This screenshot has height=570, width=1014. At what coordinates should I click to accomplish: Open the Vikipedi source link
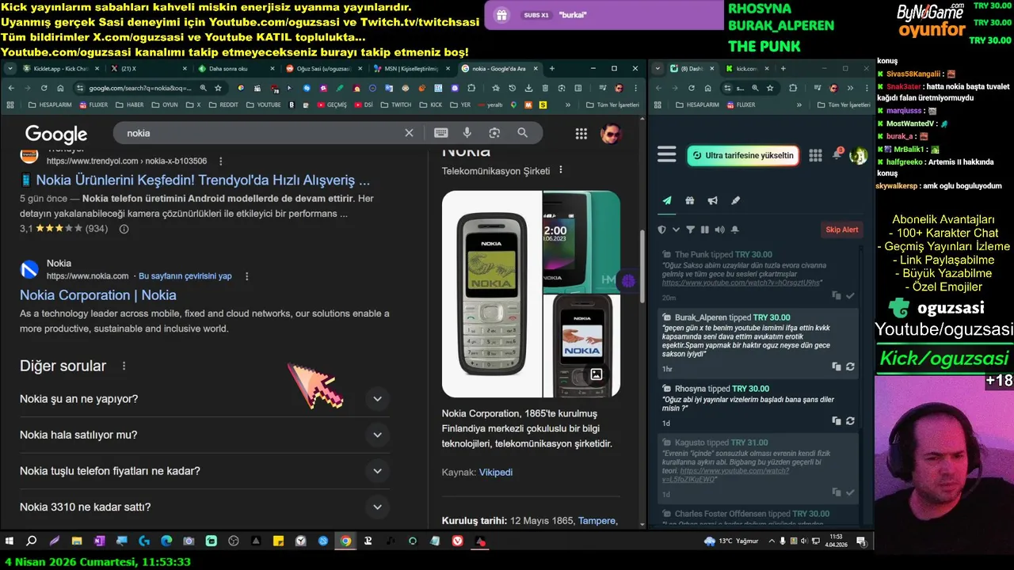(x=496, y=472)
